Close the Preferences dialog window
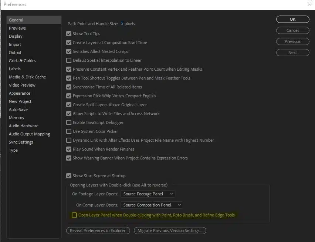This screenshot has height=242, width=315. coord(309,4)
